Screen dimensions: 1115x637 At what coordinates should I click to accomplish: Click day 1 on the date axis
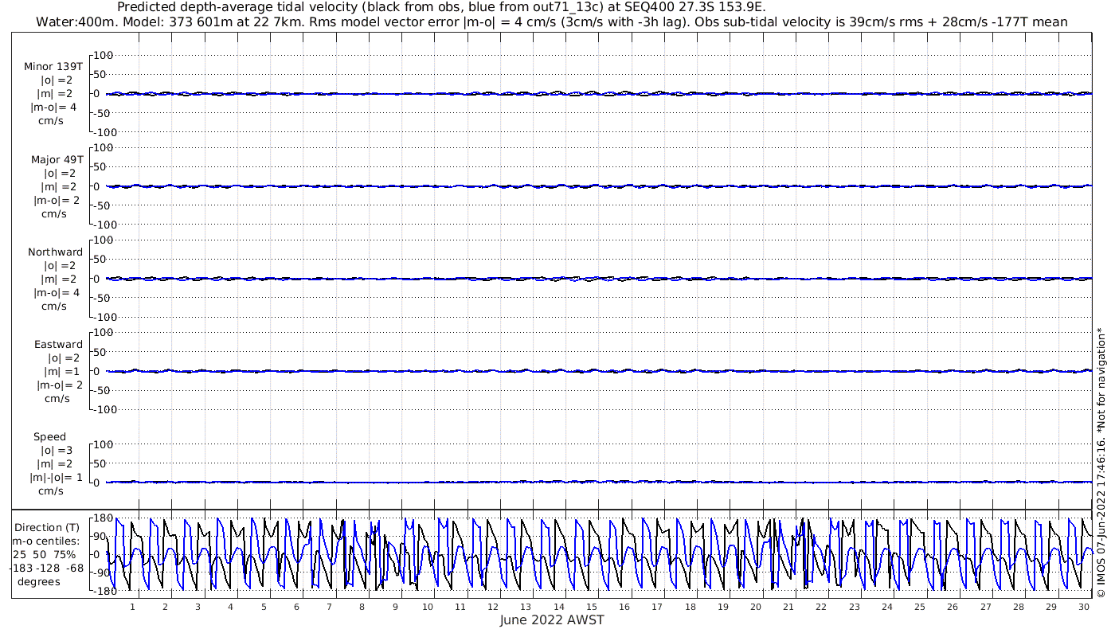[133, 607]
